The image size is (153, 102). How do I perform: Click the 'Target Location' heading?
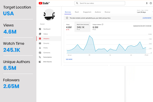pyautogui.click(x=17, y=7)
